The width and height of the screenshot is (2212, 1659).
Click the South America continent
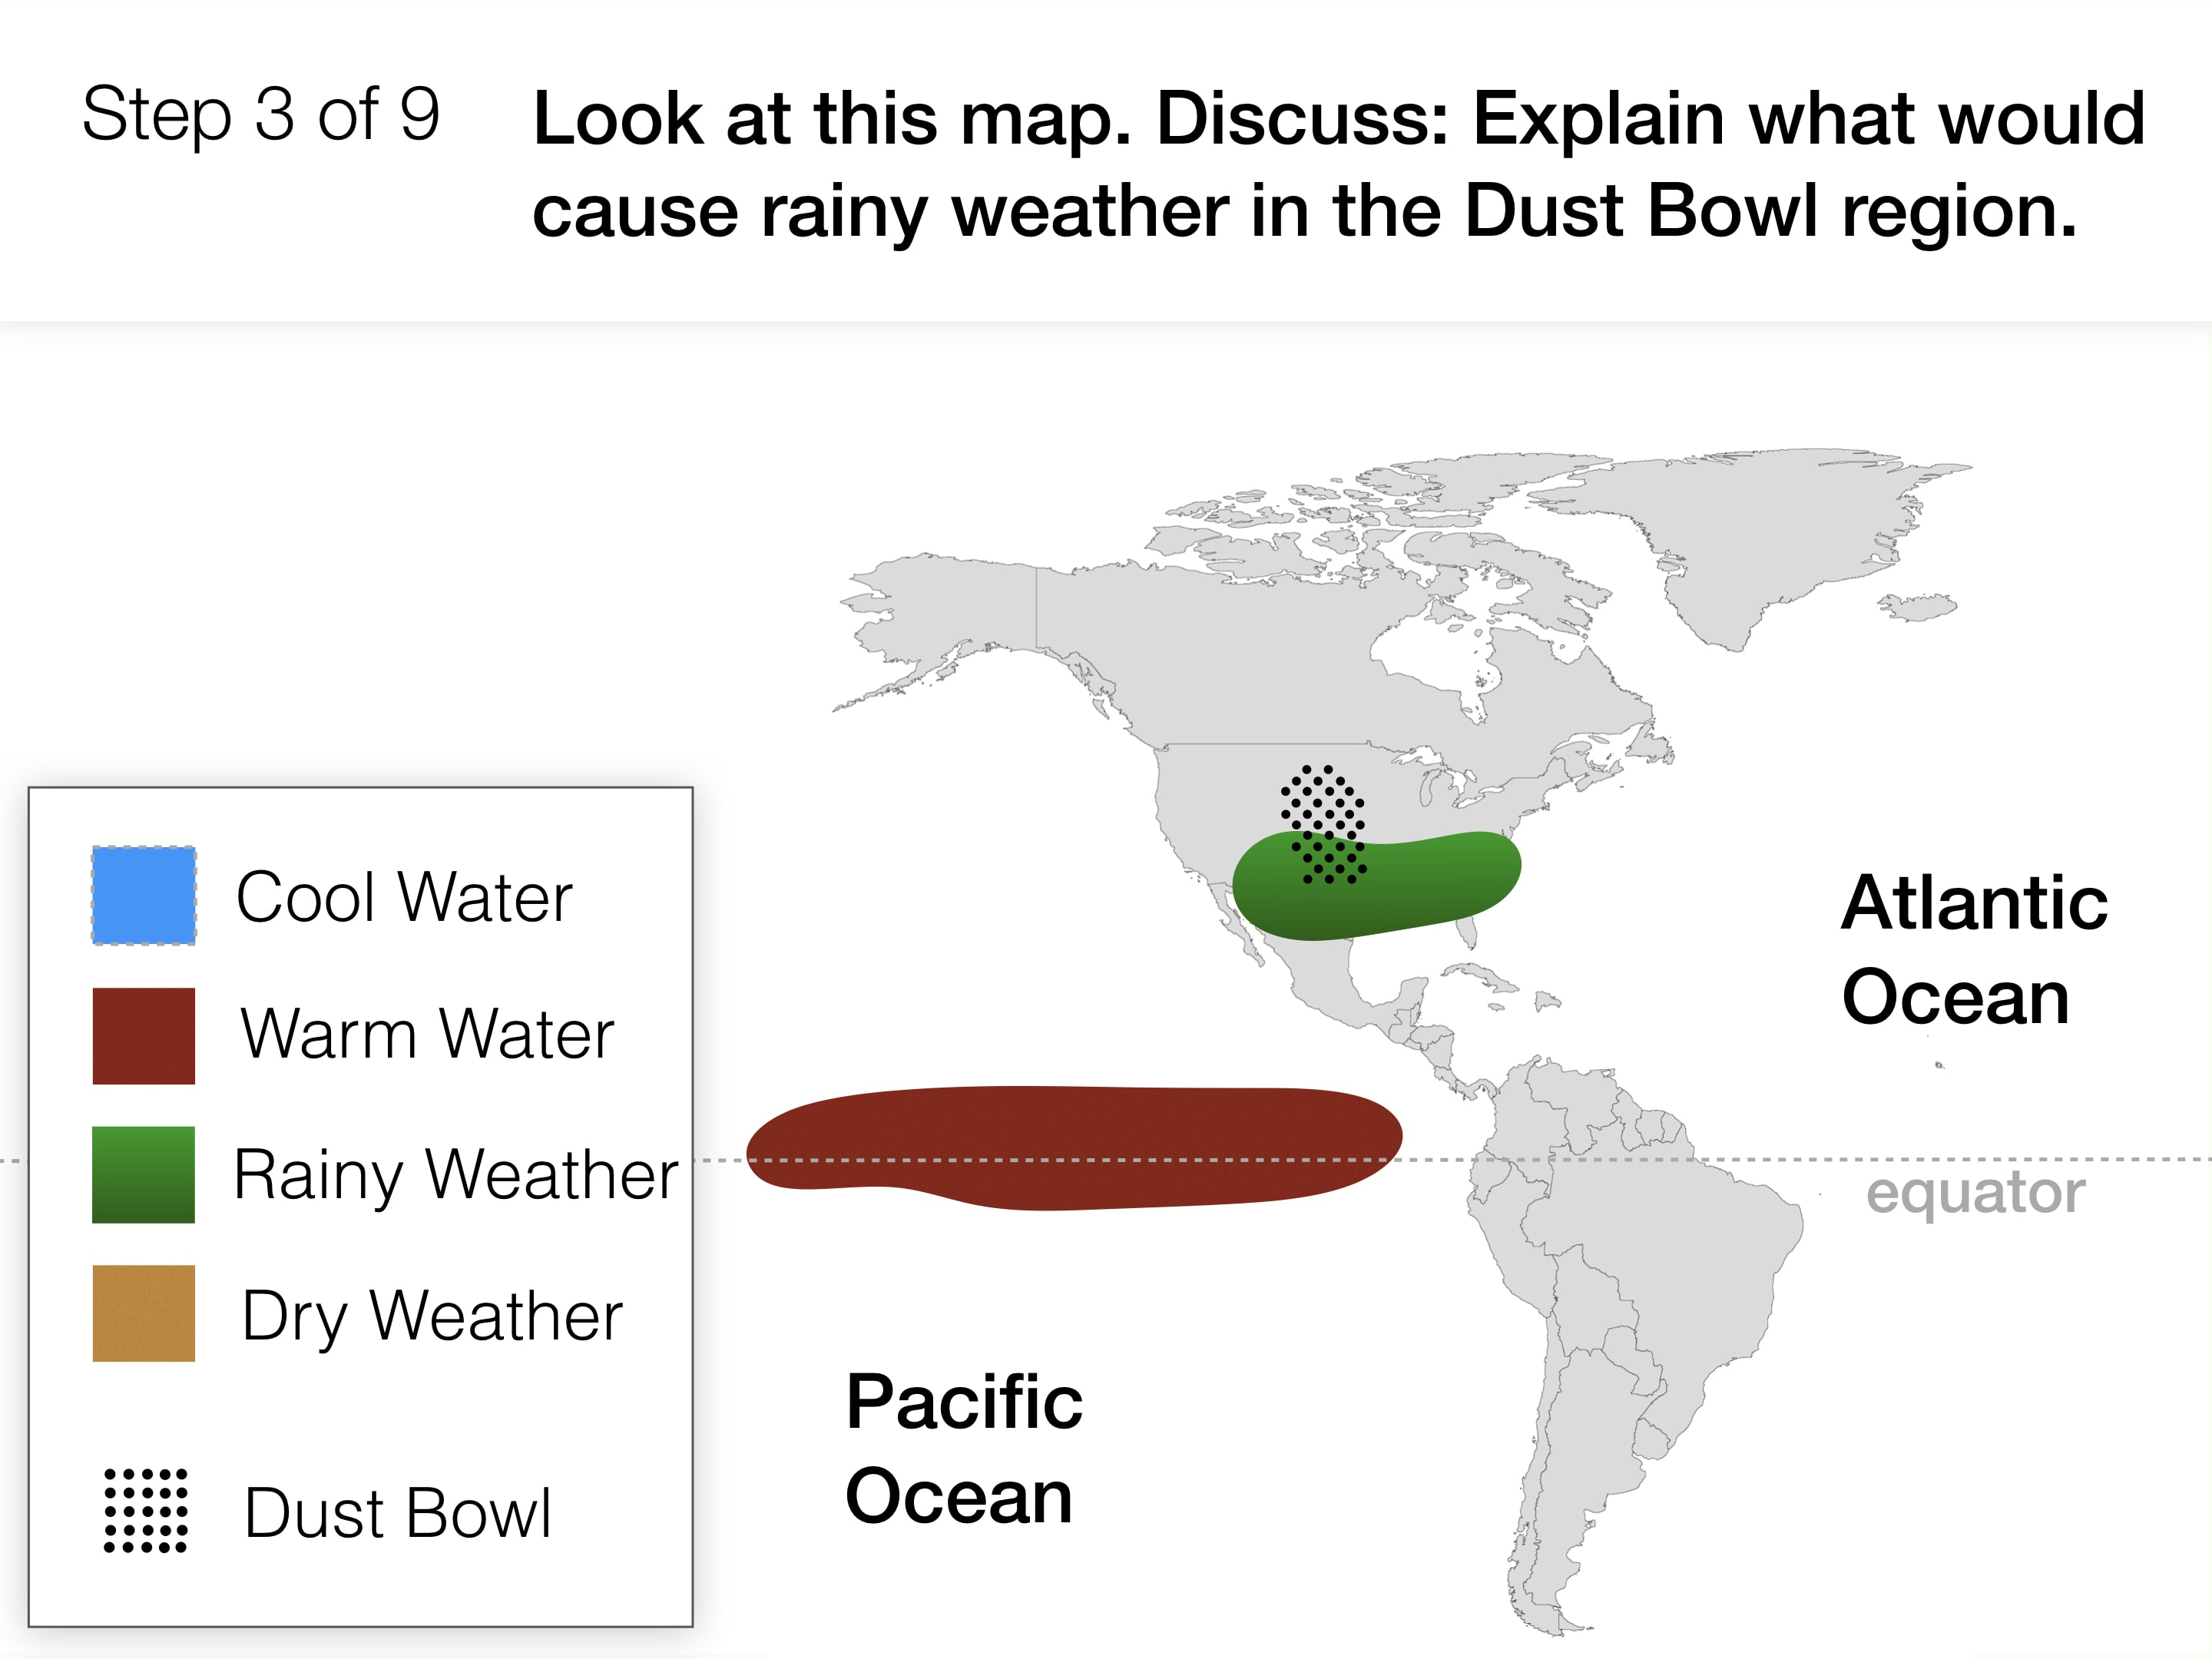(x=1620, y=1300)
